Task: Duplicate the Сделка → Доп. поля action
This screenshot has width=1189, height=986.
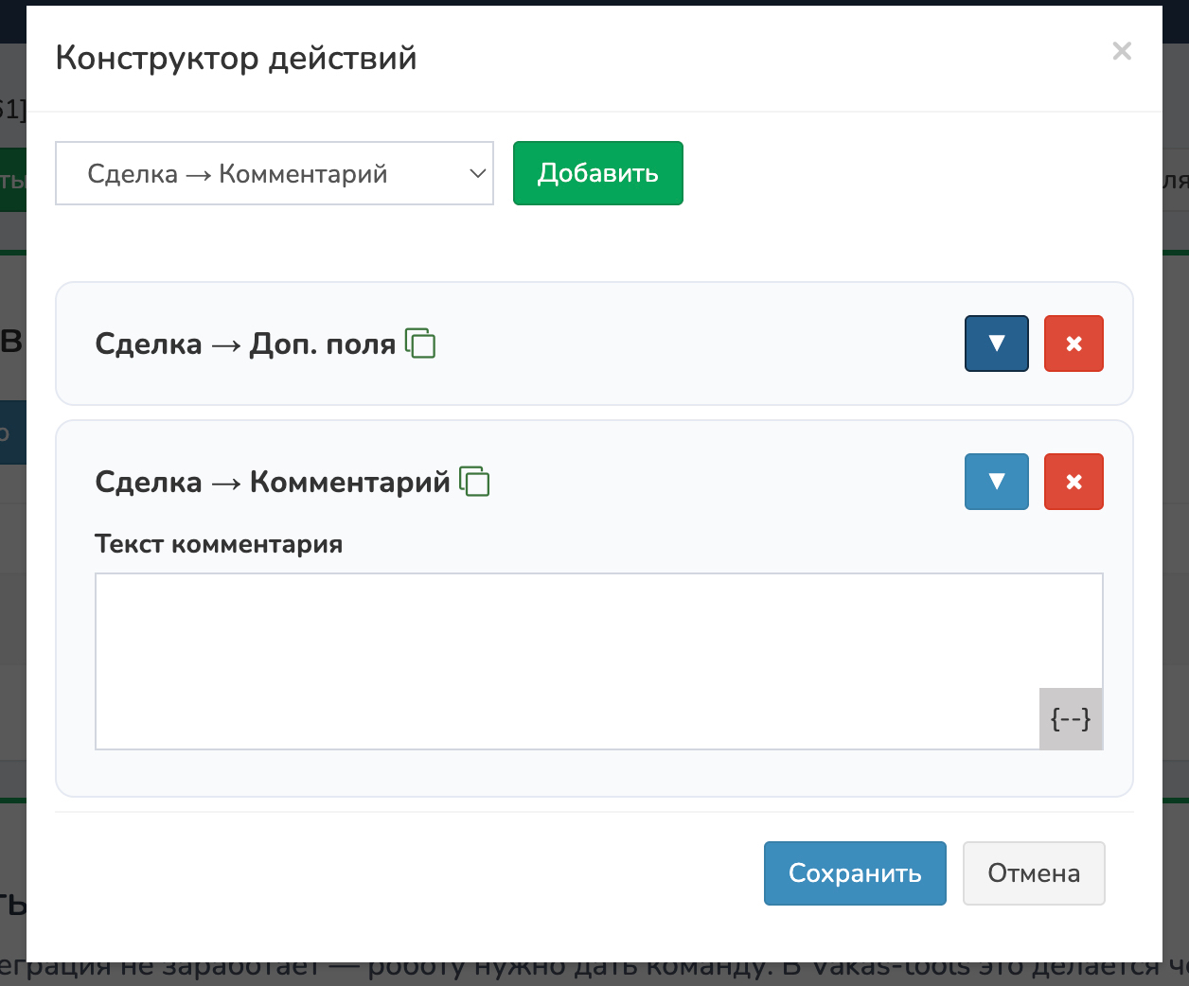Action: 420,343
